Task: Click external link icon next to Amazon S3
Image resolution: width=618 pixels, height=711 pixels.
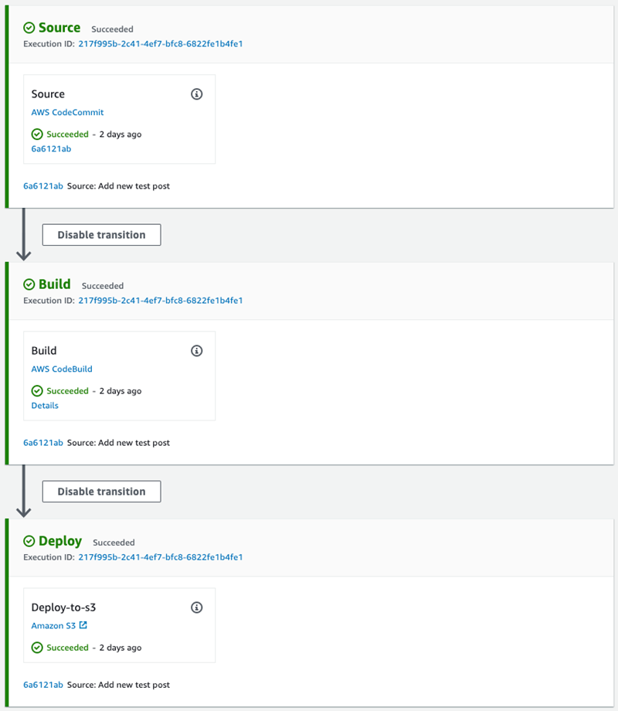Action: 83,625
